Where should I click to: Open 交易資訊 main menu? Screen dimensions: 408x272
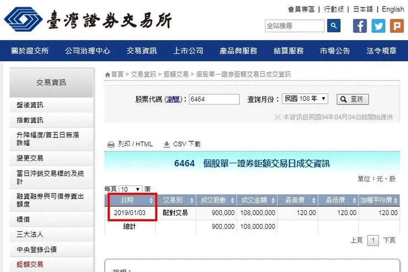point(142,51)
